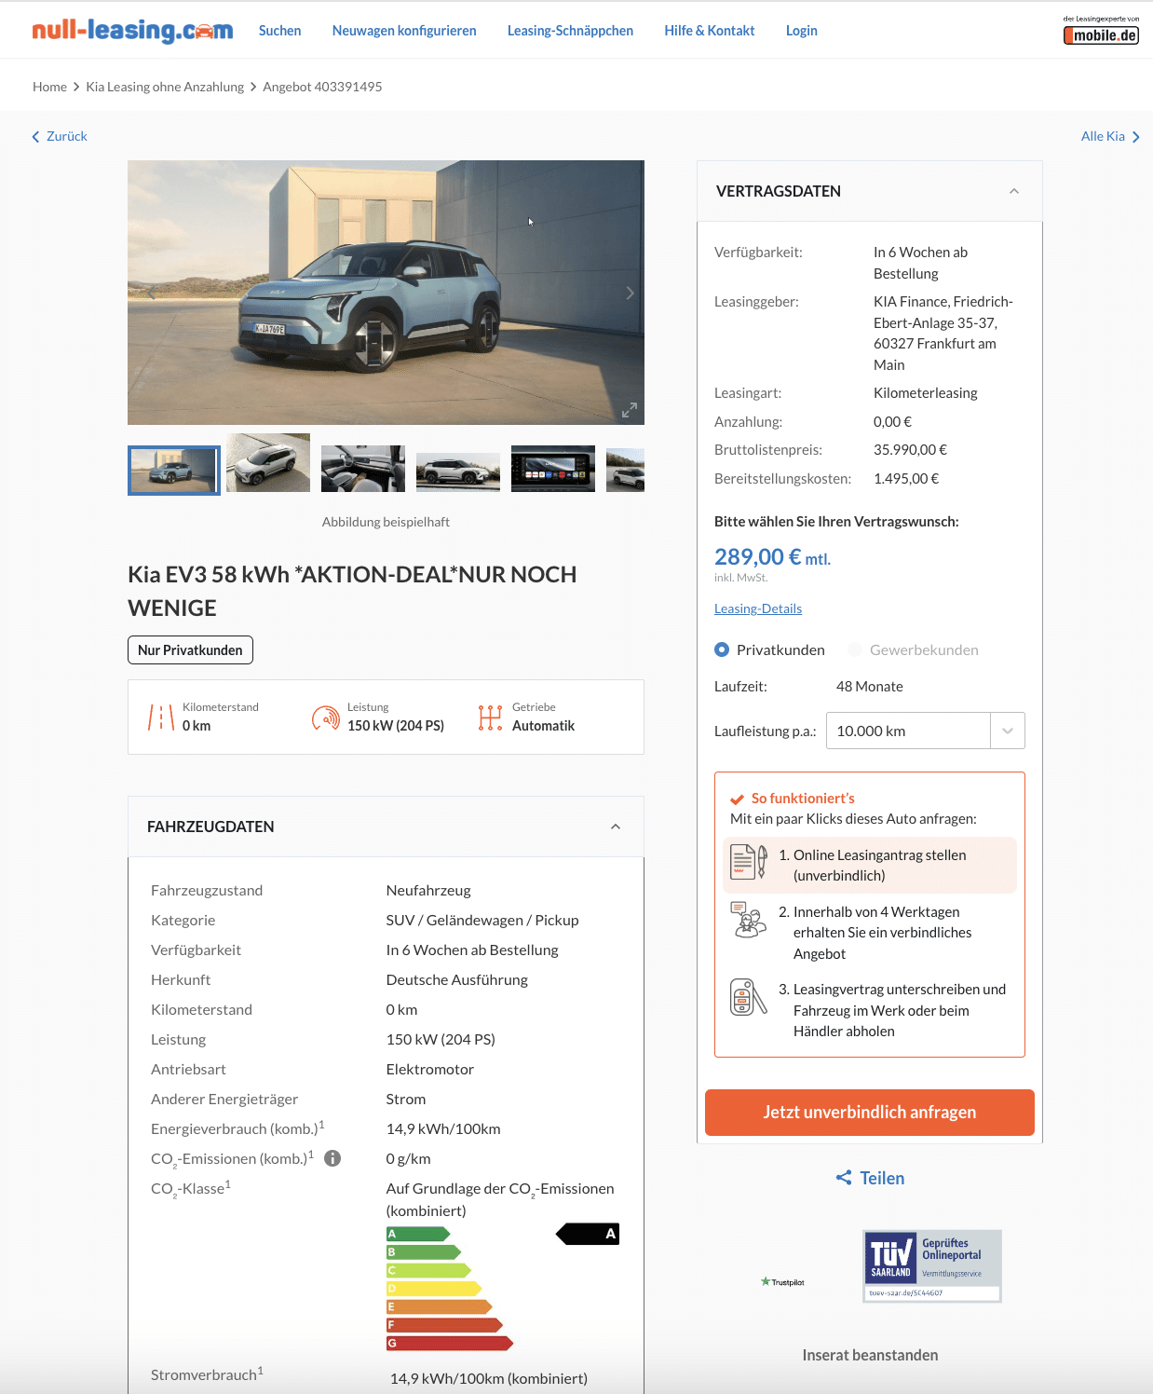1153x1394 pixels.
Task: Click the share icon beside Teilen
Action: tap(844, 1178)
